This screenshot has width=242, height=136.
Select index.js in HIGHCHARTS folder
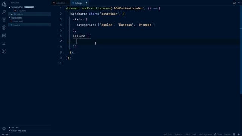point(29,25)
